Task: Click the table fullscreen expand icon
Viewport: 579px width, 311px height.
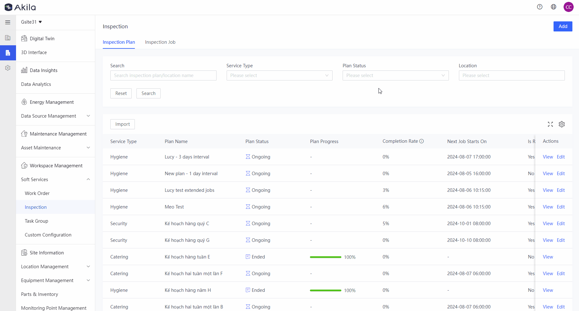Action: [x=550, y=124]
